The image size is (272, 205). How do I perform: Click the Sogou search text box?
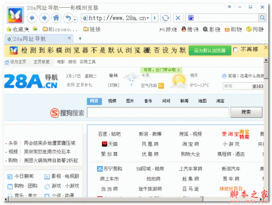[158, 112]
